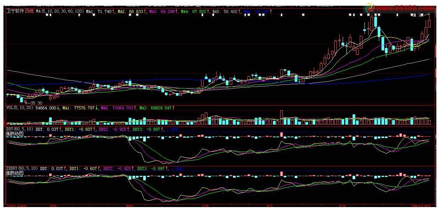439x212 pixels.
Task: Click DDY3: -0.897 in the DDY panel
Action: [x=147, y=129]
